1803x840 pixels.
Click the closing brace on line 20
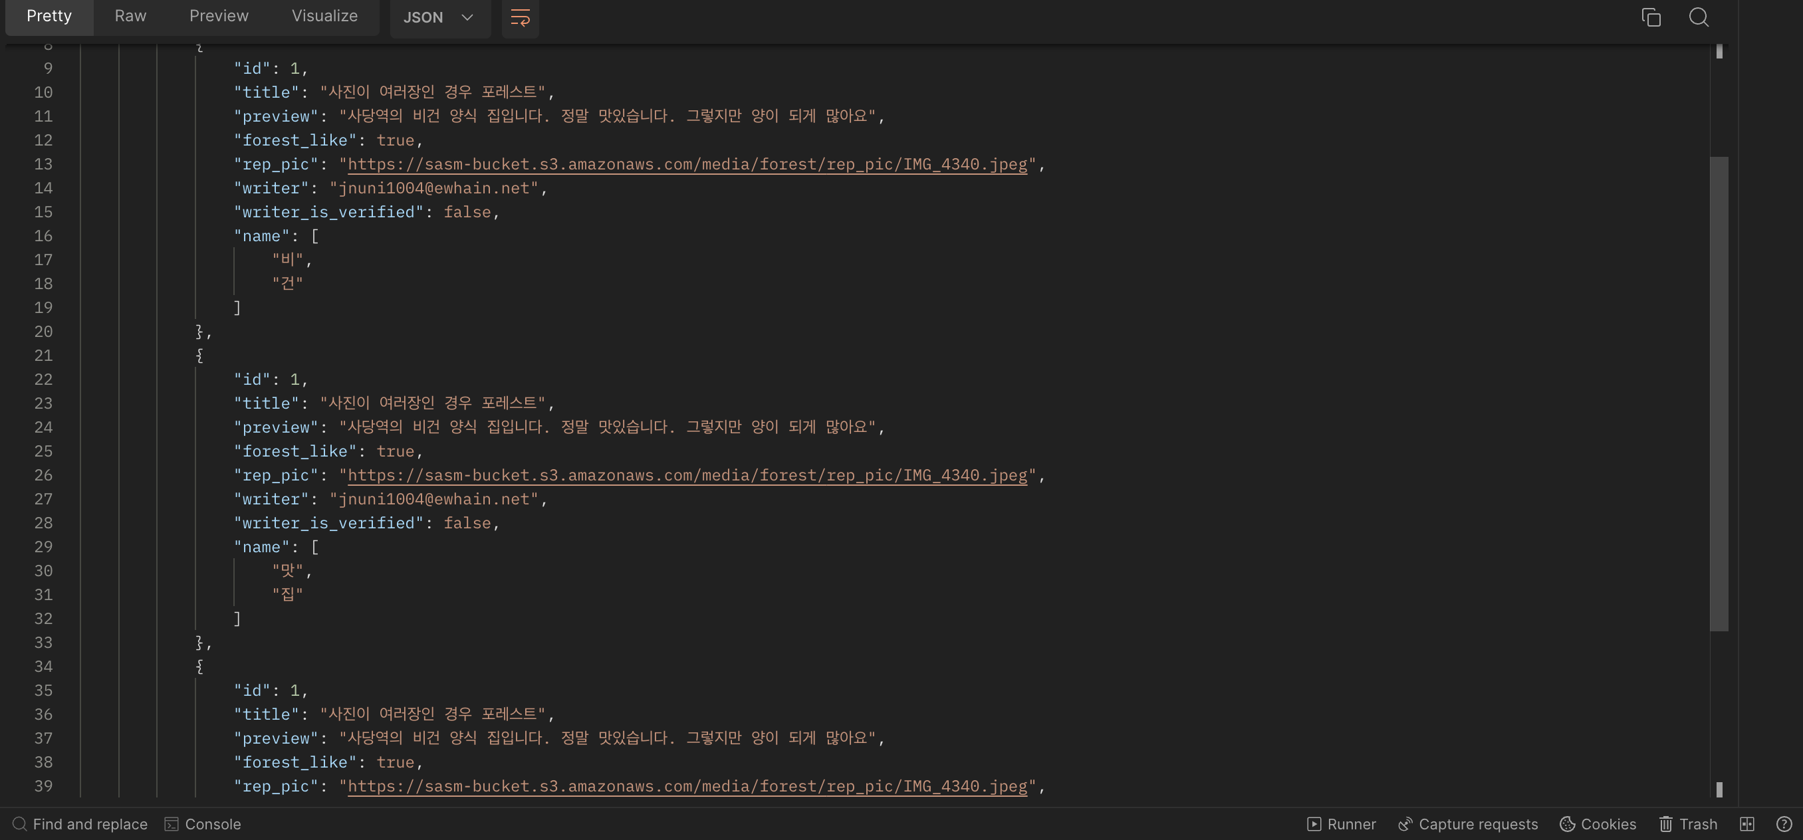(x=199, y=332)
